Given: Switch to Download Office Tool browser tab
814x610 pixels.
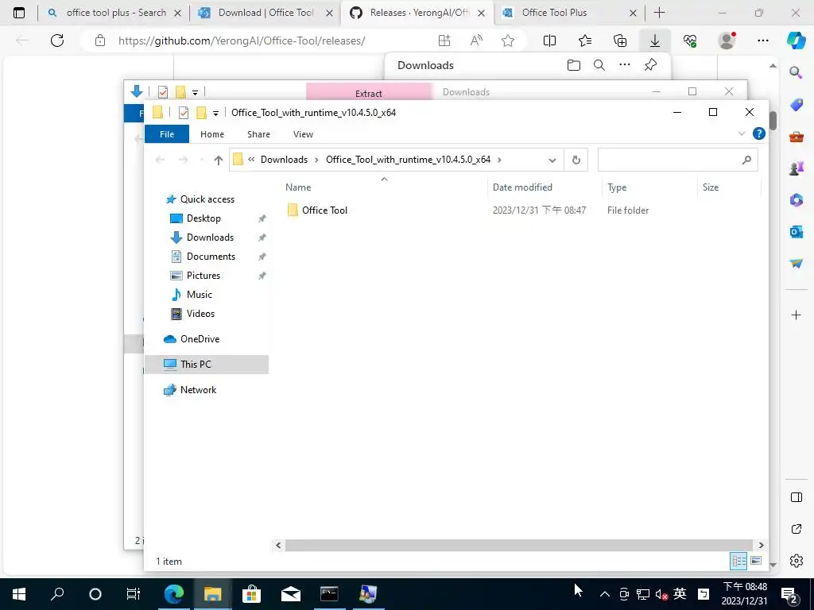Looking at the screenshot, I should tap(265, 13).
